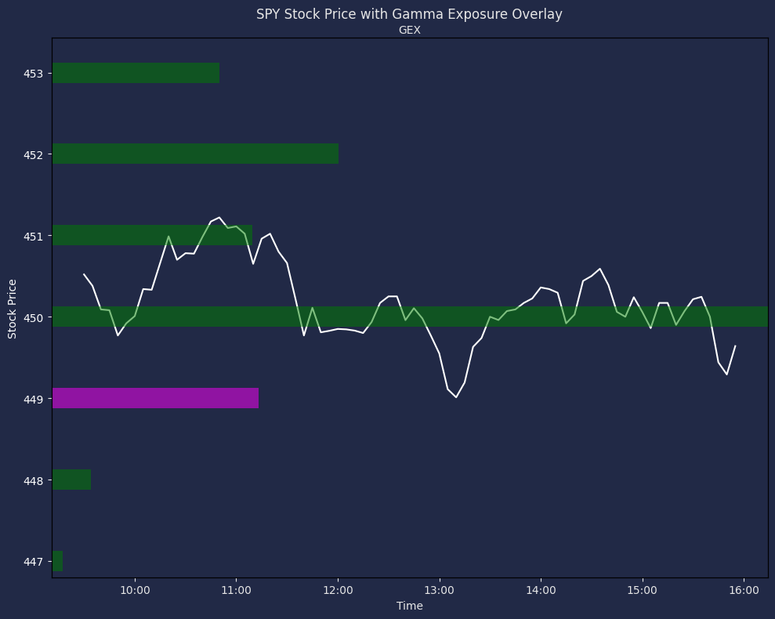The height and width of the screenshot is (619, 775).
Task: Click the 449 y-axis tick label
Action: (x=33, y=399)
